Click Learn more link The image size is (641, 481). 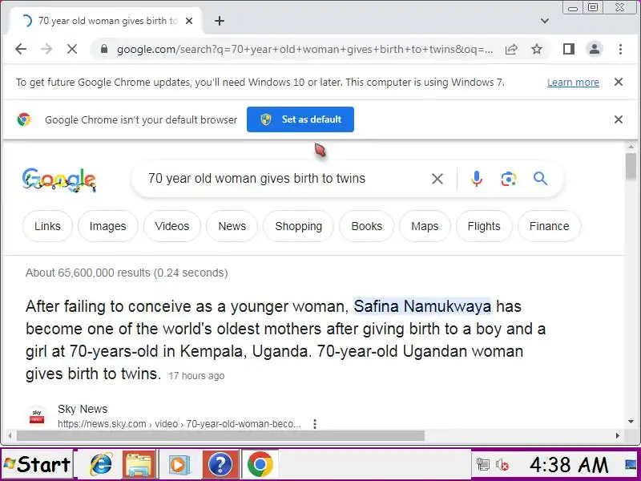tap(573, 83)
